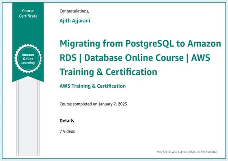228x161 pixels.
Task: Click the 'AWS Training & Certification' subtitle
Action: 93,86
